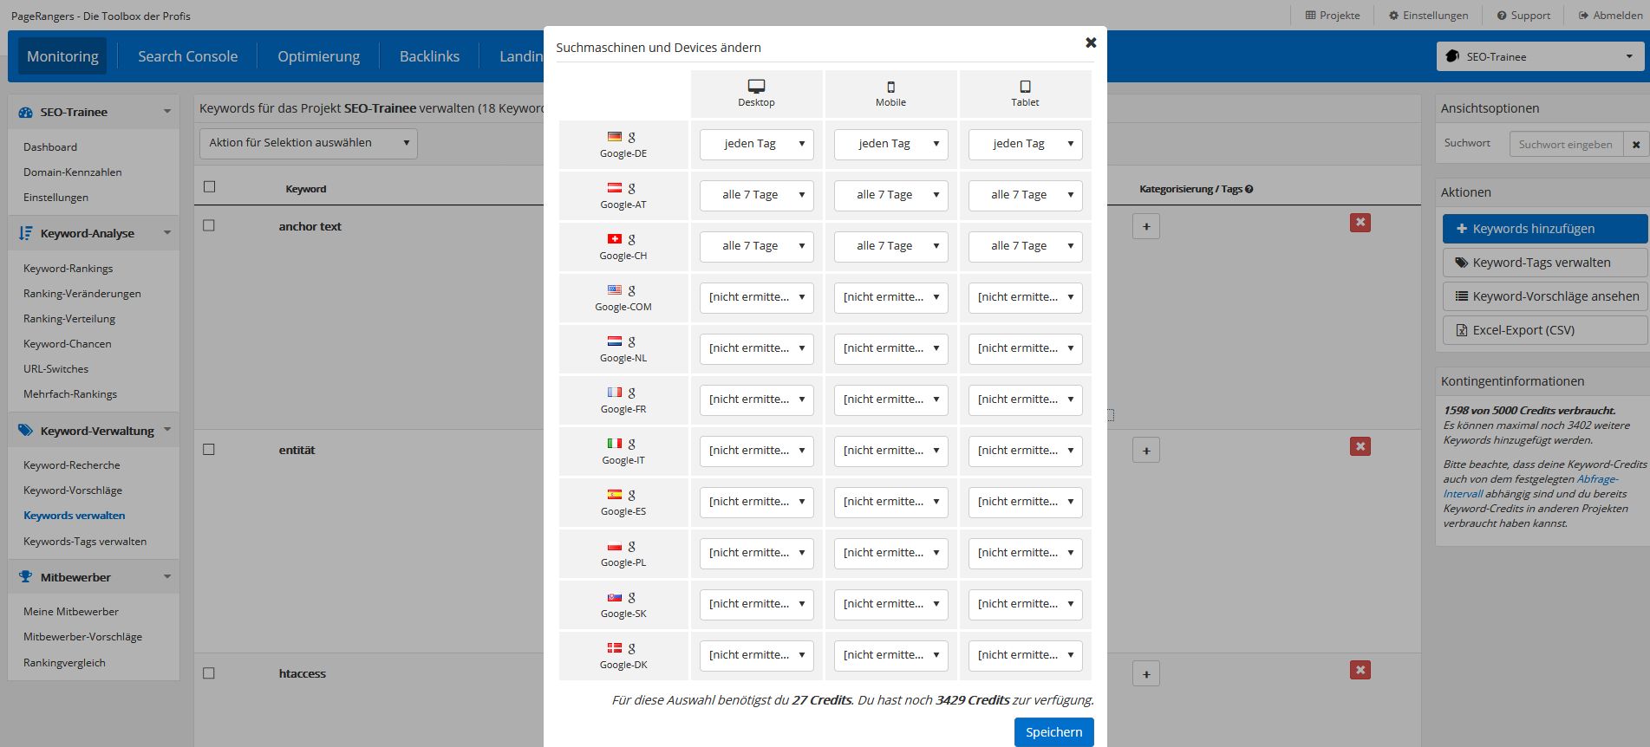Switch to the Search Console tab
The width and height of the screenshot is (1650, 747).
187,56
